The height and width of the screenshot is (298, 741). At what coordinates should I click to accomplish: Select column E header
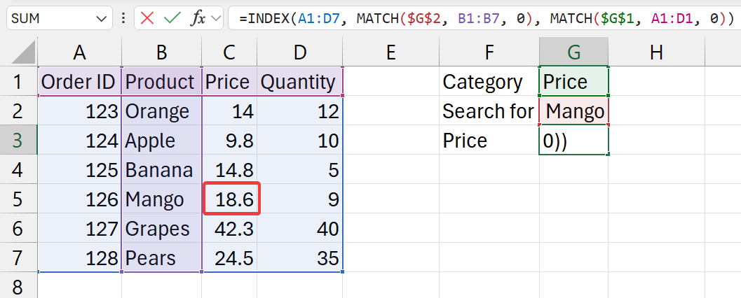click(x=390, y=52)
